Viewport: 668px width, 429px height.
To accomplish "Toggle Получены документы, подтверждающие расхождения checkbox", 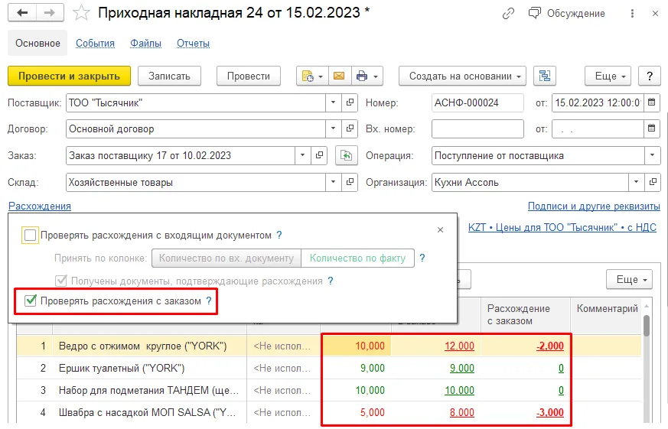I will pyautogui.click(x=61, y=281).
